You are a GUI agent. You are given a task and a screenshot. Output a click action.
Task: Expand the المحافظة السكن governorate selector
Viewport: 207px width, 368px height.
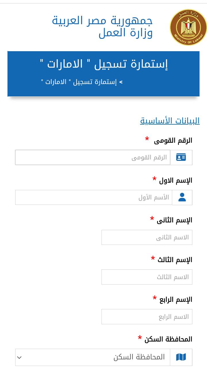pos(92,357)
